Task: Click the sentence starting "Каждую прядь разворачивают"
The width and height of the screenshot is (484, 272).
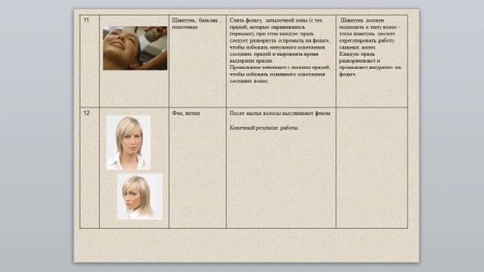Action: pos(370,64)
